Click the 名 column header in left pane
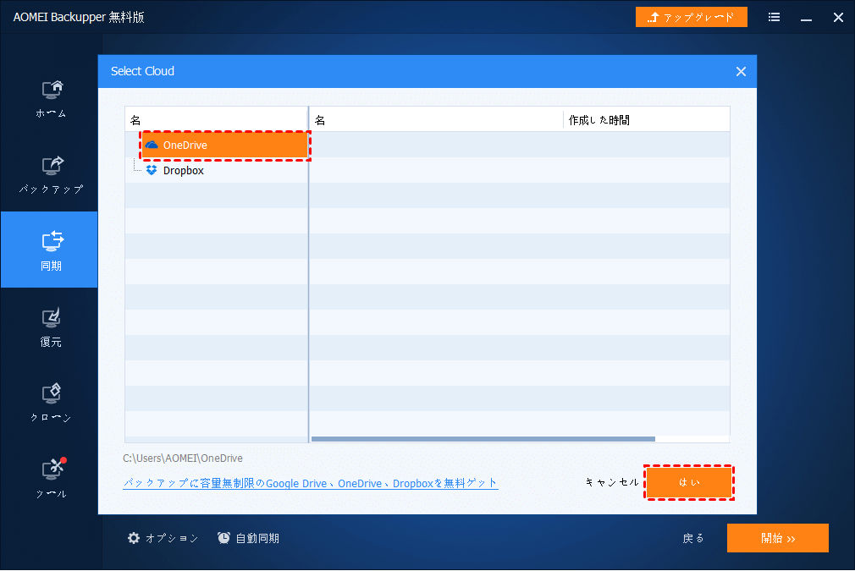855x571 pixels. tap(217, 120)
